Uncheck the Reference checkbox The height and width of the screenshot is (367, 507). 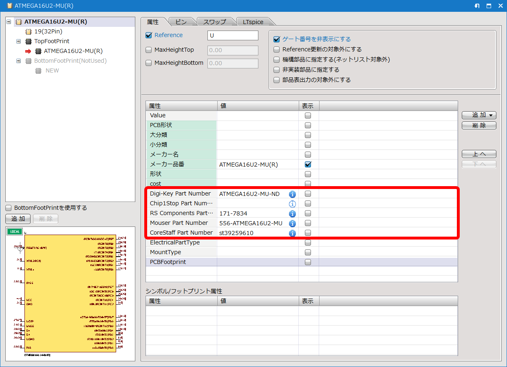tap(149, 35)
